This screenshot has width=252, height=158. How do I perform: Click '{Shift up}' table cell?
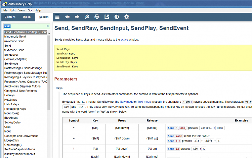pyautogui.click(x=152, y=138)
